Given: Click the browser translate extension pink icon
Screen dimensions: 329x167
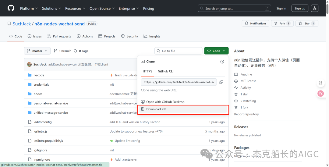Looking at the screenshot, I should (x=320, y=93).
